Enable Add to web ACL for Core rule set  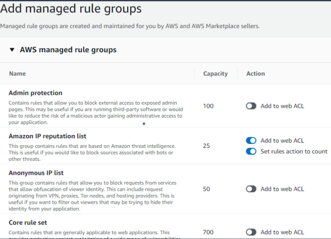tap(251, 232)
